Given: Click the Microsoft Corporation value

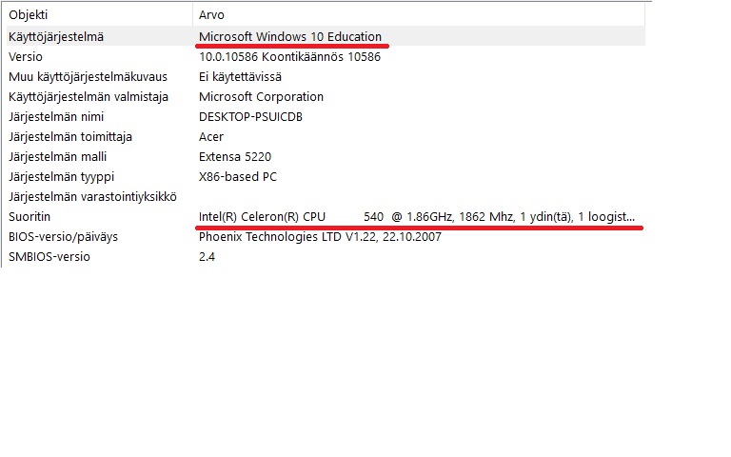Looking at the screenshot, I should [x=261, y=97].
